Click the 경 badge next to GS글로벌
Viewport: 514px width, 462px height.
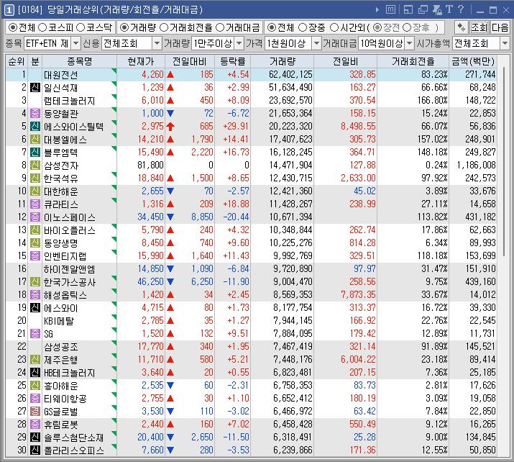coord(35,411)
